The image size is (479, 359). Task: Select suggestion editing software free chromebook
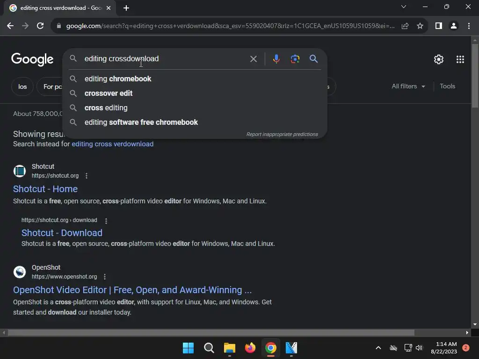[195, 122]
